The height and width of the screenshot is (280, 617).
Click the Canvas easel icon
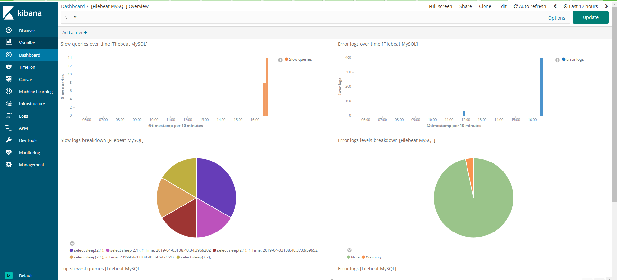9,79
